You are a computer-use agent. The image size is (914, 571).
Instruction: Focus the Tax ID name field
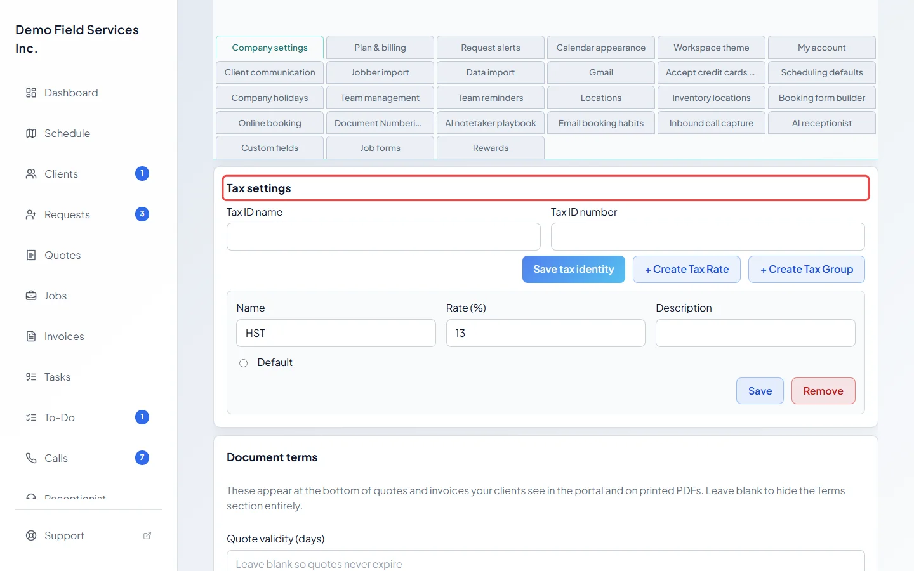[383, 237]
